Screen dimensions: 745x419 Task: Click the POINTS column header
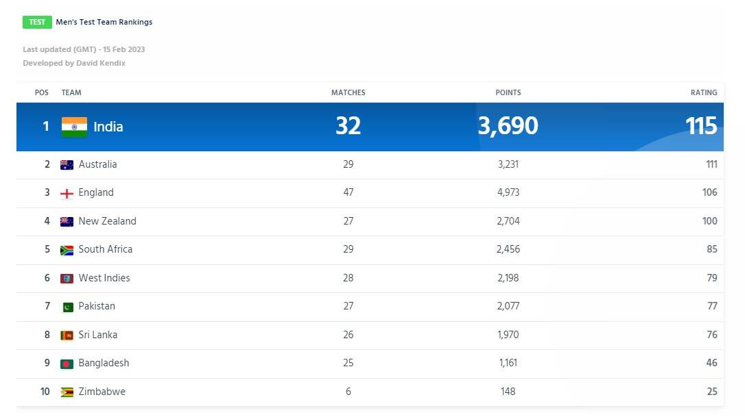click(x=508, y=92)
